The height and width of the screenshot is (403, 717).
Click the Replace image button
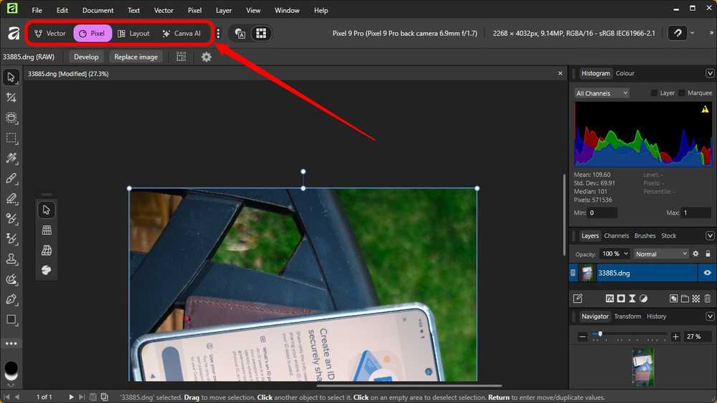point(136,57)
